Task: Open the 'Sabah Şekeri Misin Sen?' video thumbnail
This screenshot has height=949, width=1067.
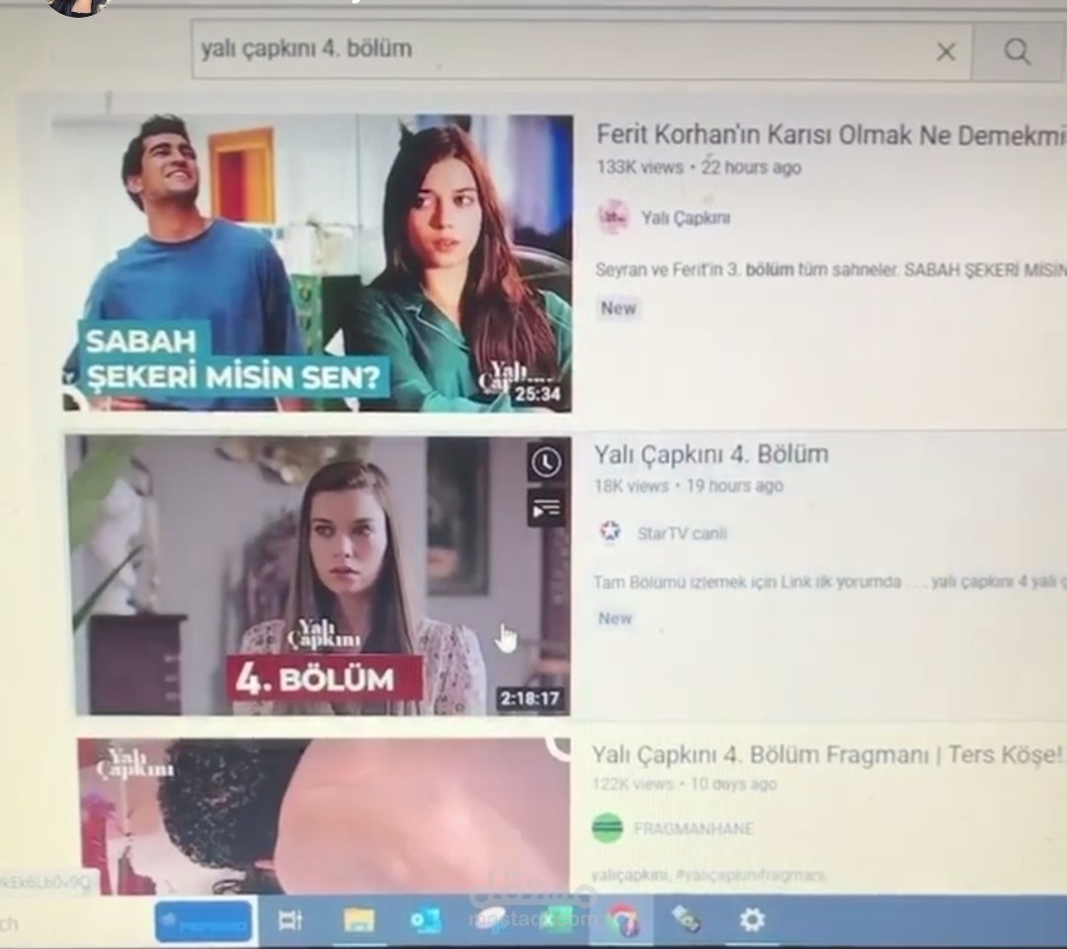Action: (315, 264)
